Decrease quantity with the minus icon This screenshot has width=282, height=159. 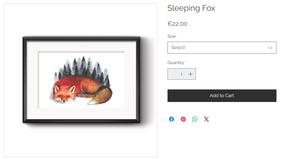click(173, 74)
